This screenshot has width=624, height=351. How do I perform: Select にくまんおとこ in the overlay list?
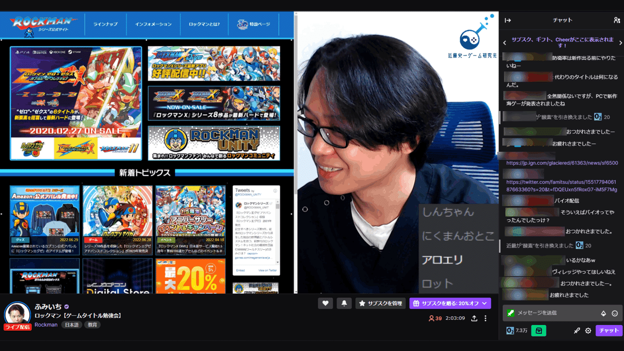458,236
